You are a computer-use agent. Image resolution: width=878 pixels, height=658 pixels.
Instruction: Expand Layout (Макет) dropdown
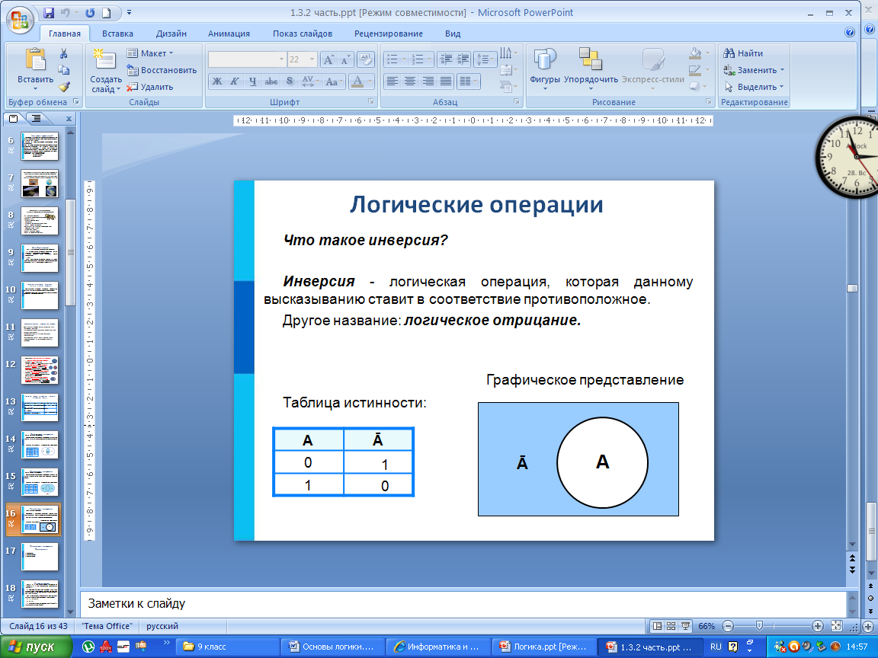150,53
